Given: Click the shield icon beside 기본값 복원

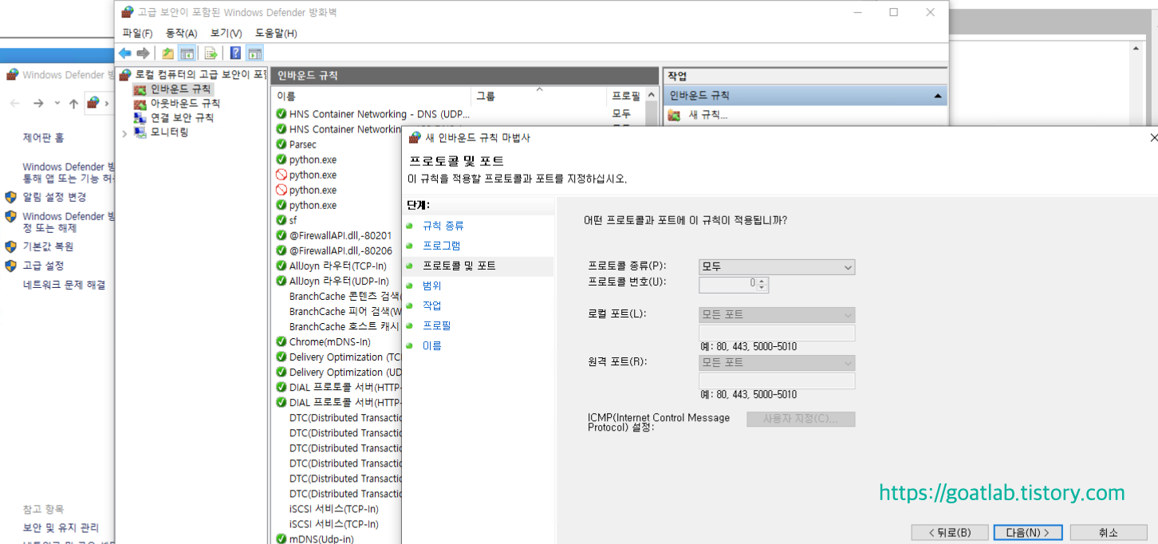Looking at the screenshot, I should pos(10,246).
